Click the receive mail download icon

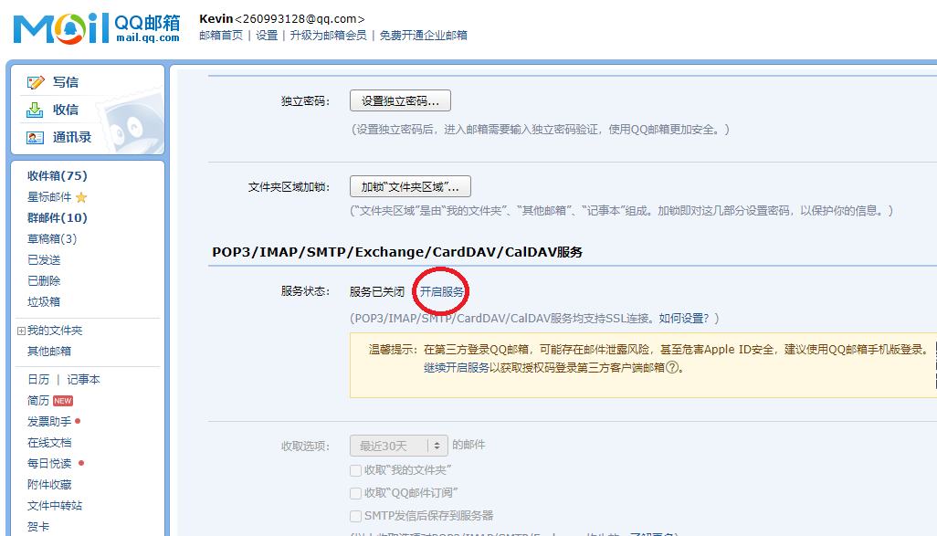tap(36, 110)
